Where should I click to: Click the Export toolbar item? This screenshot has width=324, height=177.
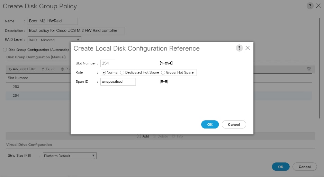[x=48, y=69]
